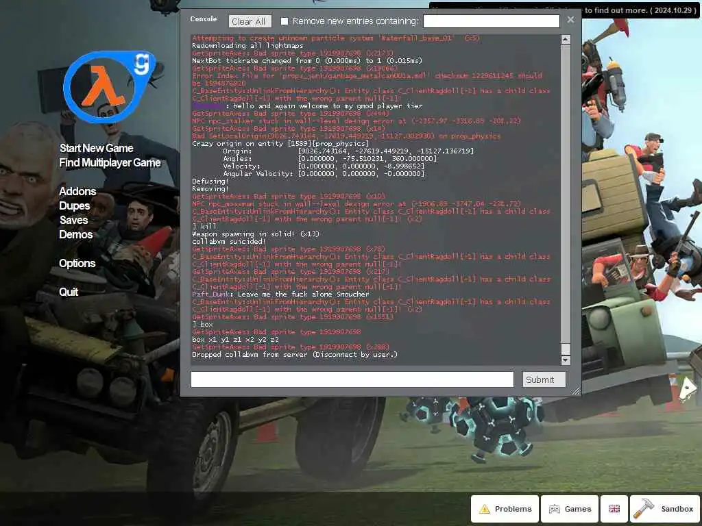The image size is (702, 526).
Task: Click 'Leave me the fuck alone' chat line
Action: [x=280, y=294]
